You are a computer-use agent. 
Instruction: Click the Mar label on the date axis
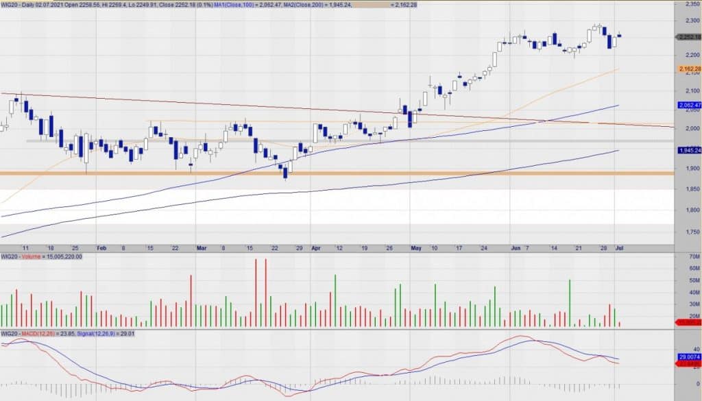click(x=202, y=247)
